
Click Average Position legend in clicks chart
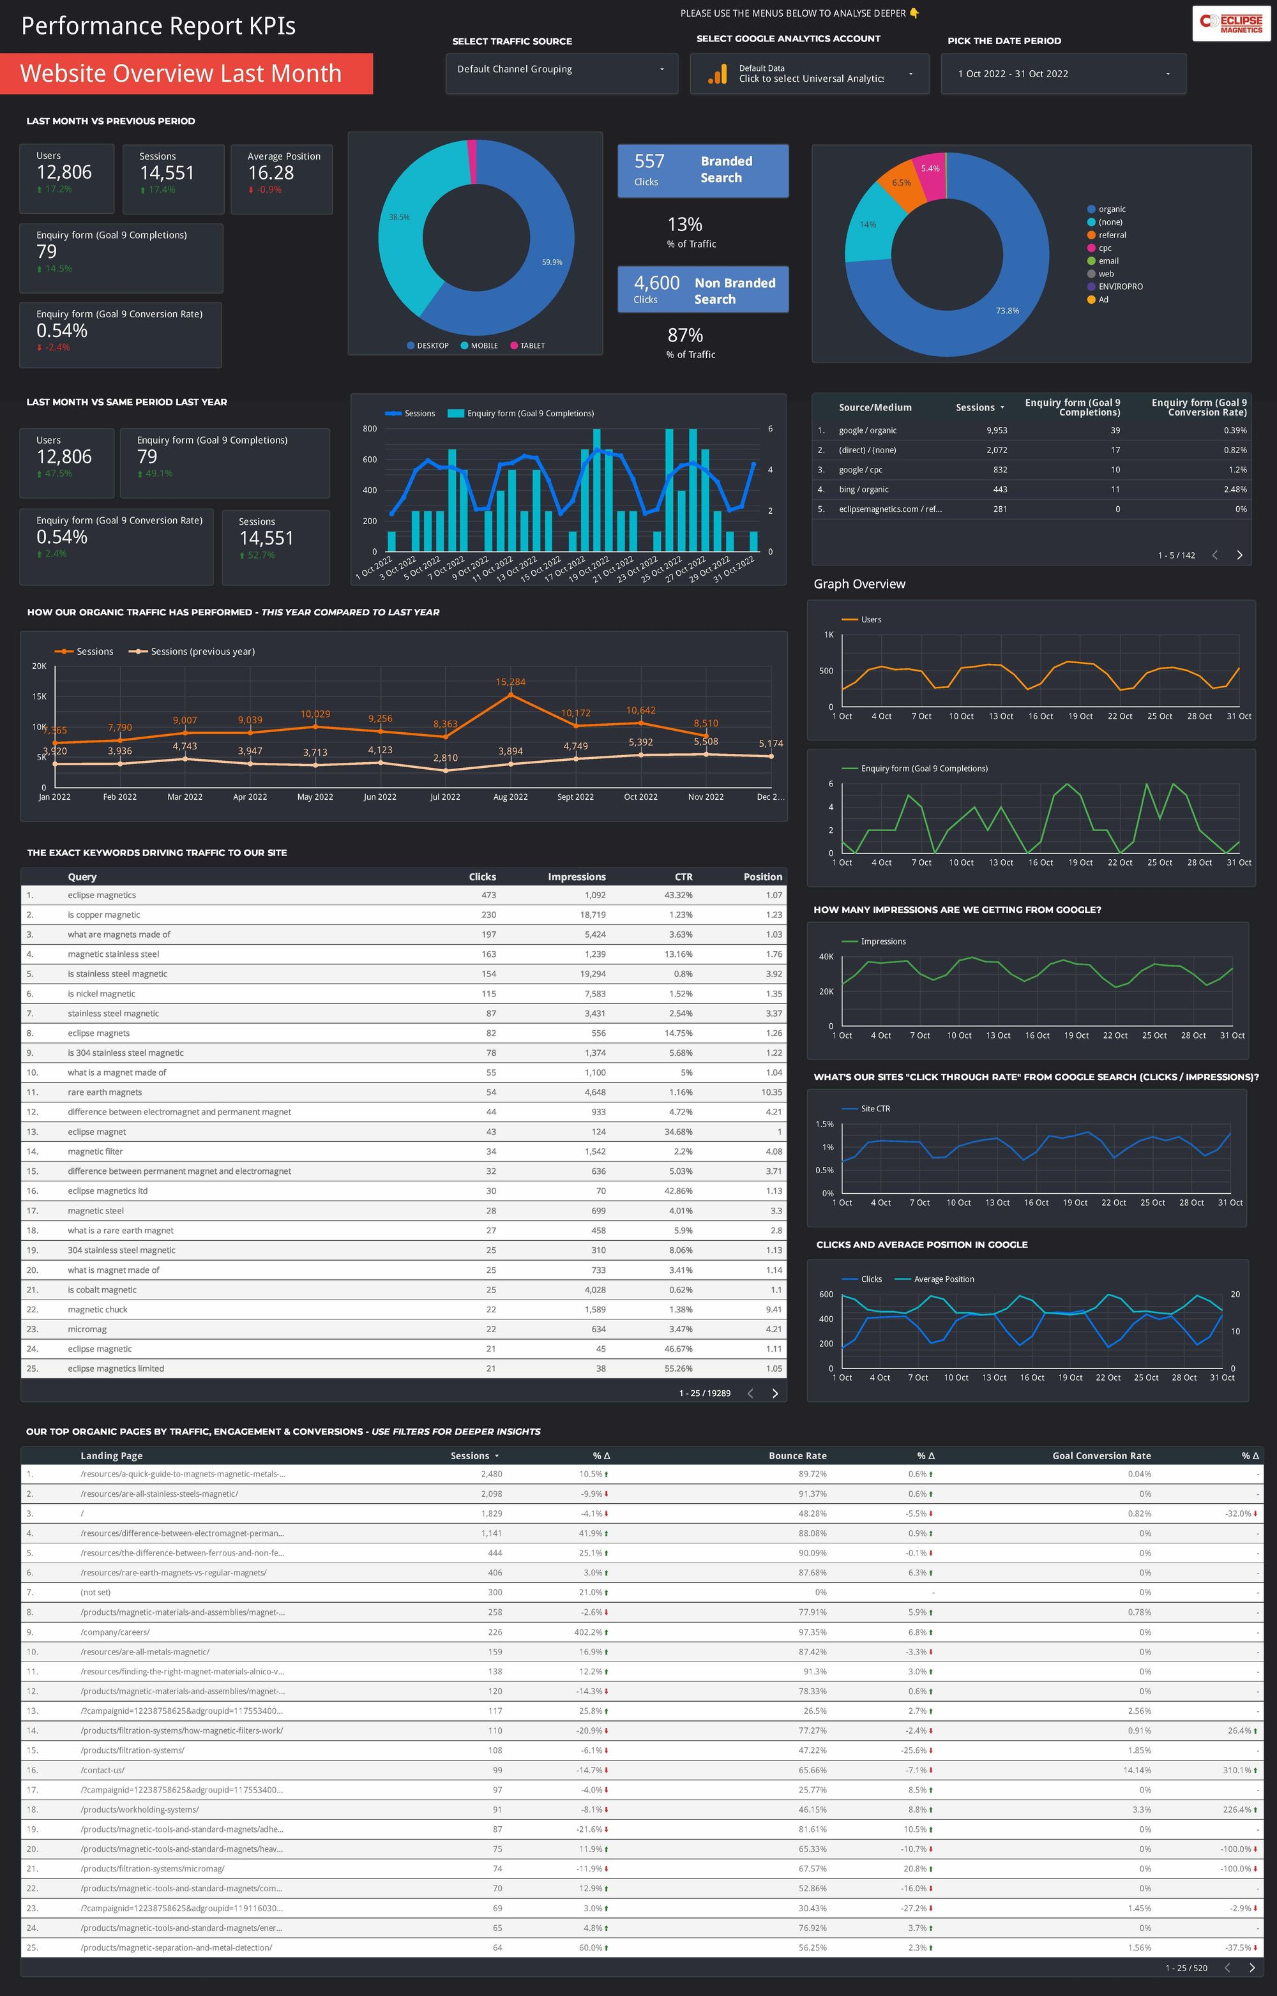point(935,1279)
